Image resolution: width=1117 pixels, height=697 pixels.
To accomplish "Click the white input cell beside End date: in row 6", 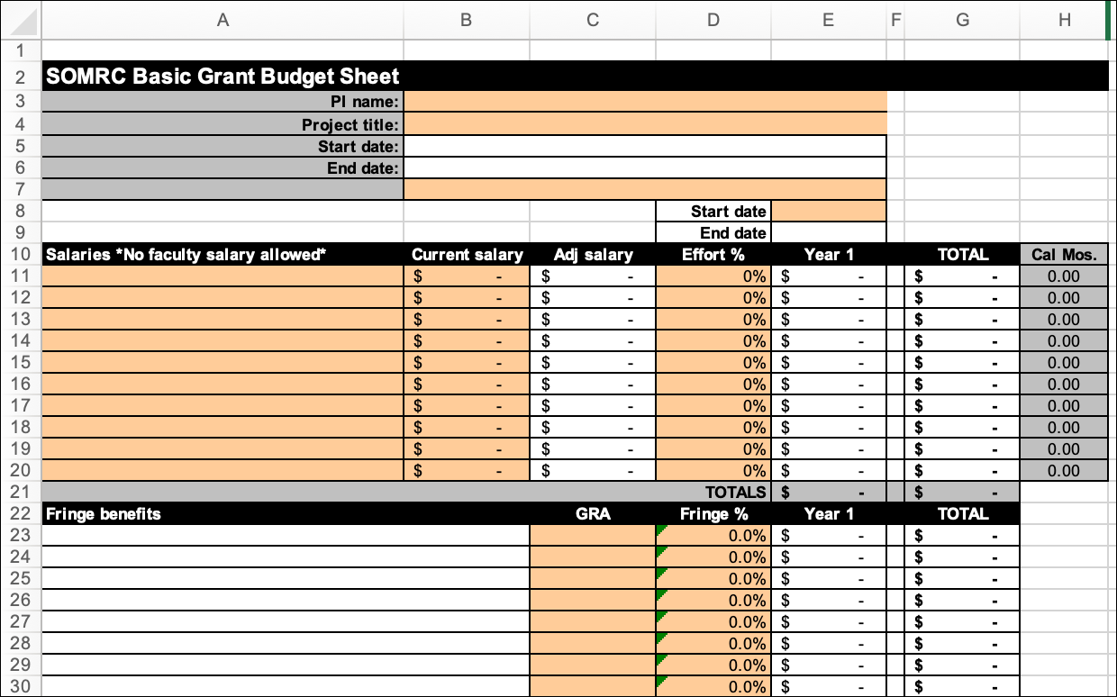I will point(645,167).
